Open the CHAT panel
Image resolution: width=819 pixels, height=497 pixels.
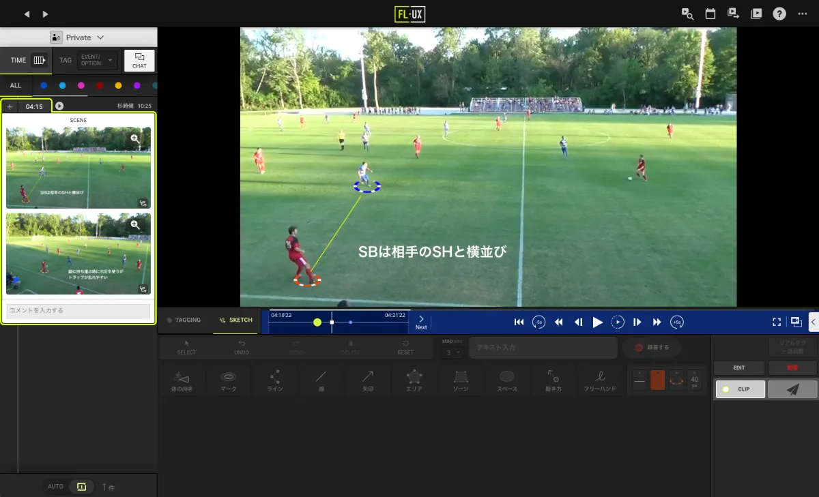[139, 60]
